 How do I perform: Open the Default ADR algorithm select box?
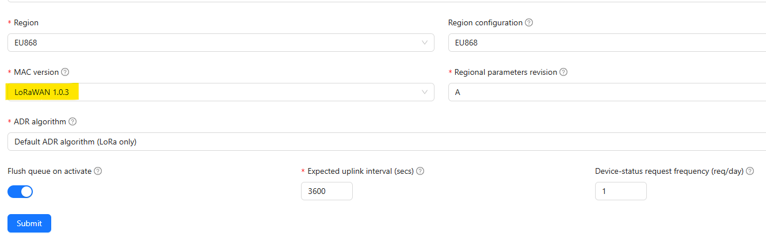pyautogui.click(x=386, y=142)
